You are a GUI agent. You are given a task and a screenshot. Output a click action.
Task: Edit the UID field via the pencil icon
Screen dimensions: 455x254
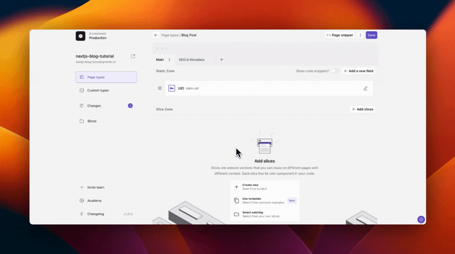click(x=365, y=88)
